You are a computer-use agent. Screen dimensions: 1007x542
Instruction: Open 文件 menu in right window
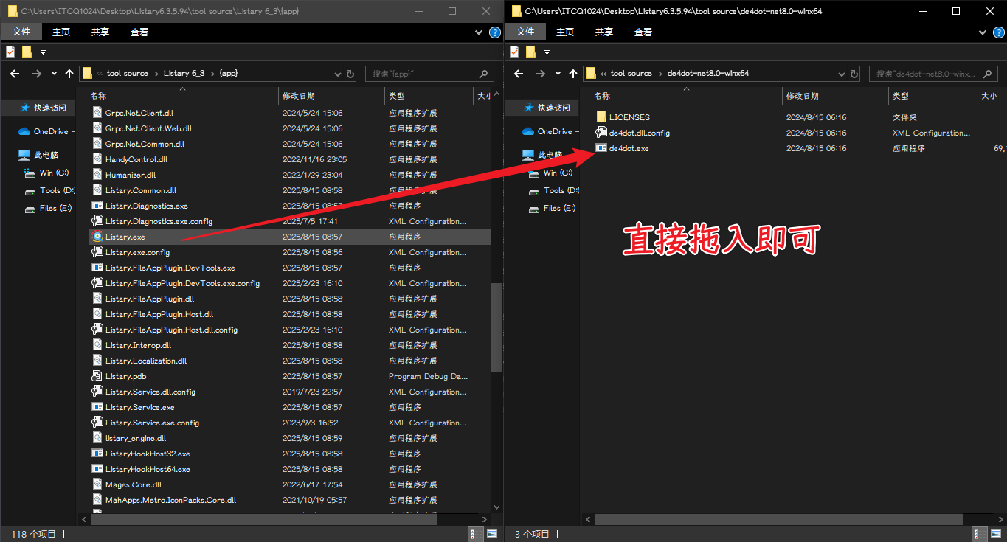click(525, 32)
